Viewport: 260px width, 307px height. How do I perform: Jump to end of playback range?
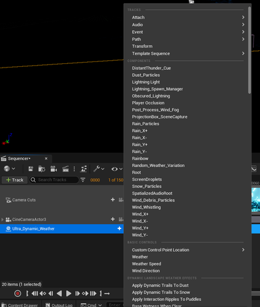point(93,293)
